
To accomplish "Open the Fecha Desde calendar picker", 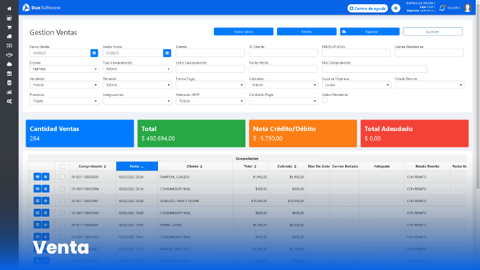I will tap(94, 53).
